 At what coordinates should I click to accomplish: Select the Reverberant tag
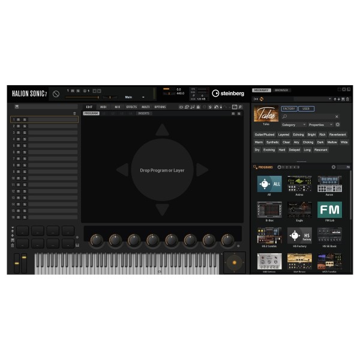click(x=337, y=134)
